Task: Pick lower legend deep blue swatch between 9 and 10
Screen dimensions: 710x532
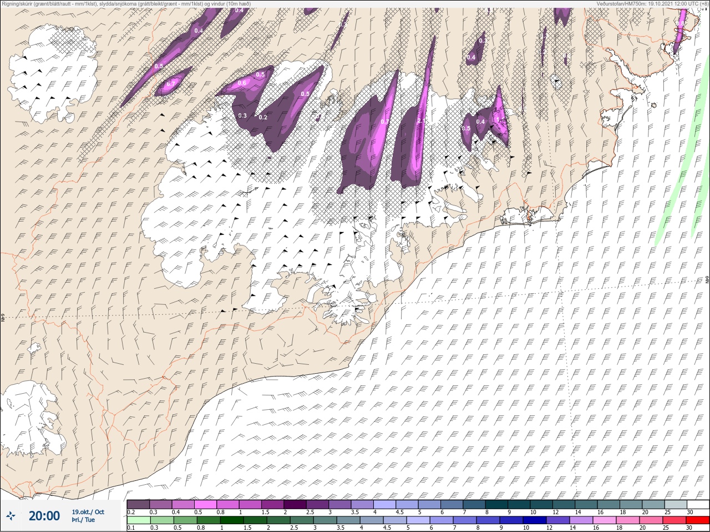Action: (511, 520)
